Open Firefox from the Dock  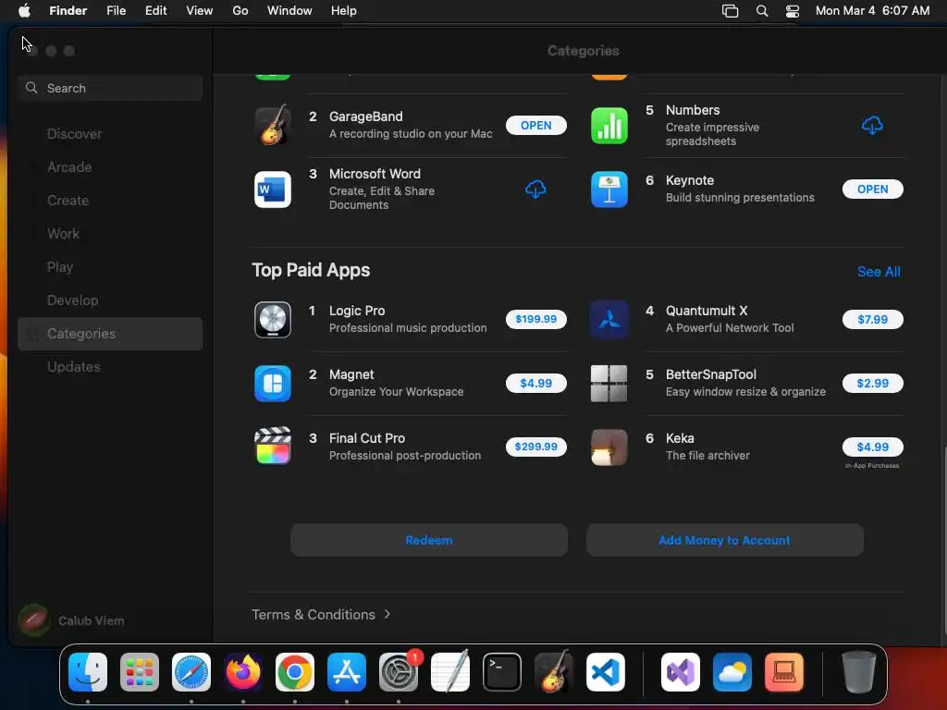[243, 672]
